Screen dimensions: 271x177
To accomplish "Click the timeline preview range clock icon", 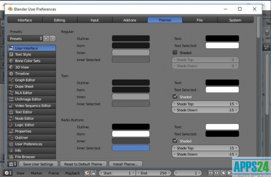I will [x=87, y=173].
